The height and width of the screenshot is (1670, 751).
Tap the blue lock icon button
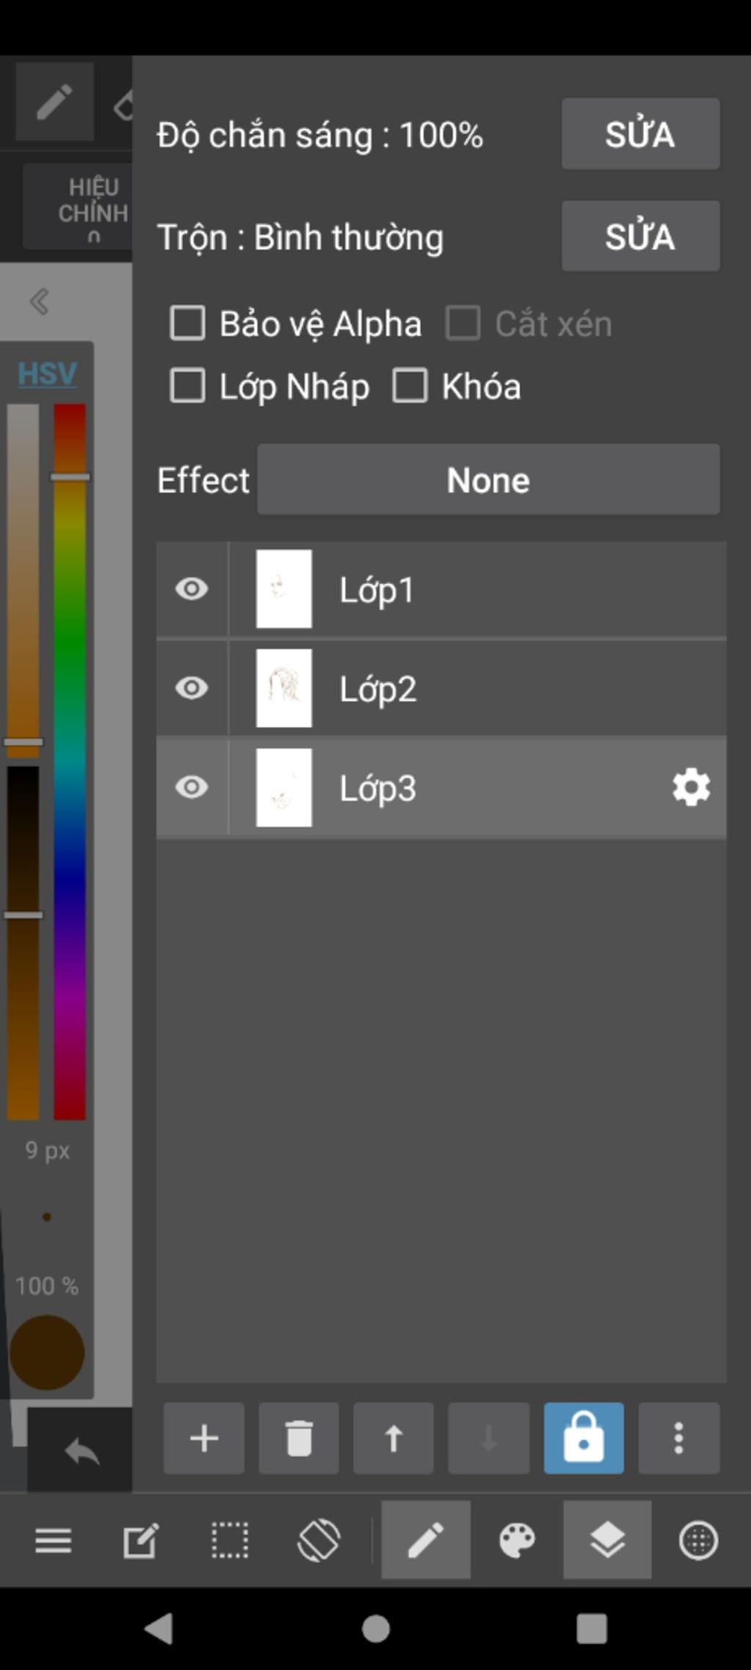(x=584, y=1438)
